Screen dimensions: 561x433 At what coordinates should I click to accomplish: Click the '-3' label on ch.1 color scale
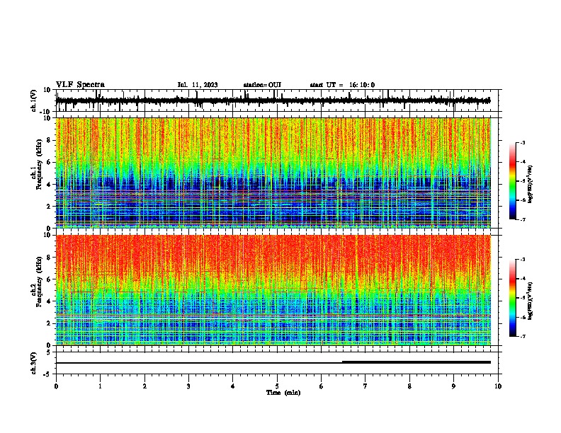tap(522, 142)
